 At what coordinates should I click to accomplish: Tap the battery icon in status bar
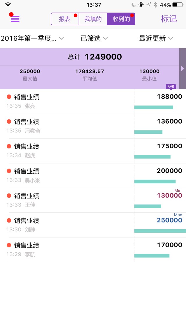[x=178, y=5]
